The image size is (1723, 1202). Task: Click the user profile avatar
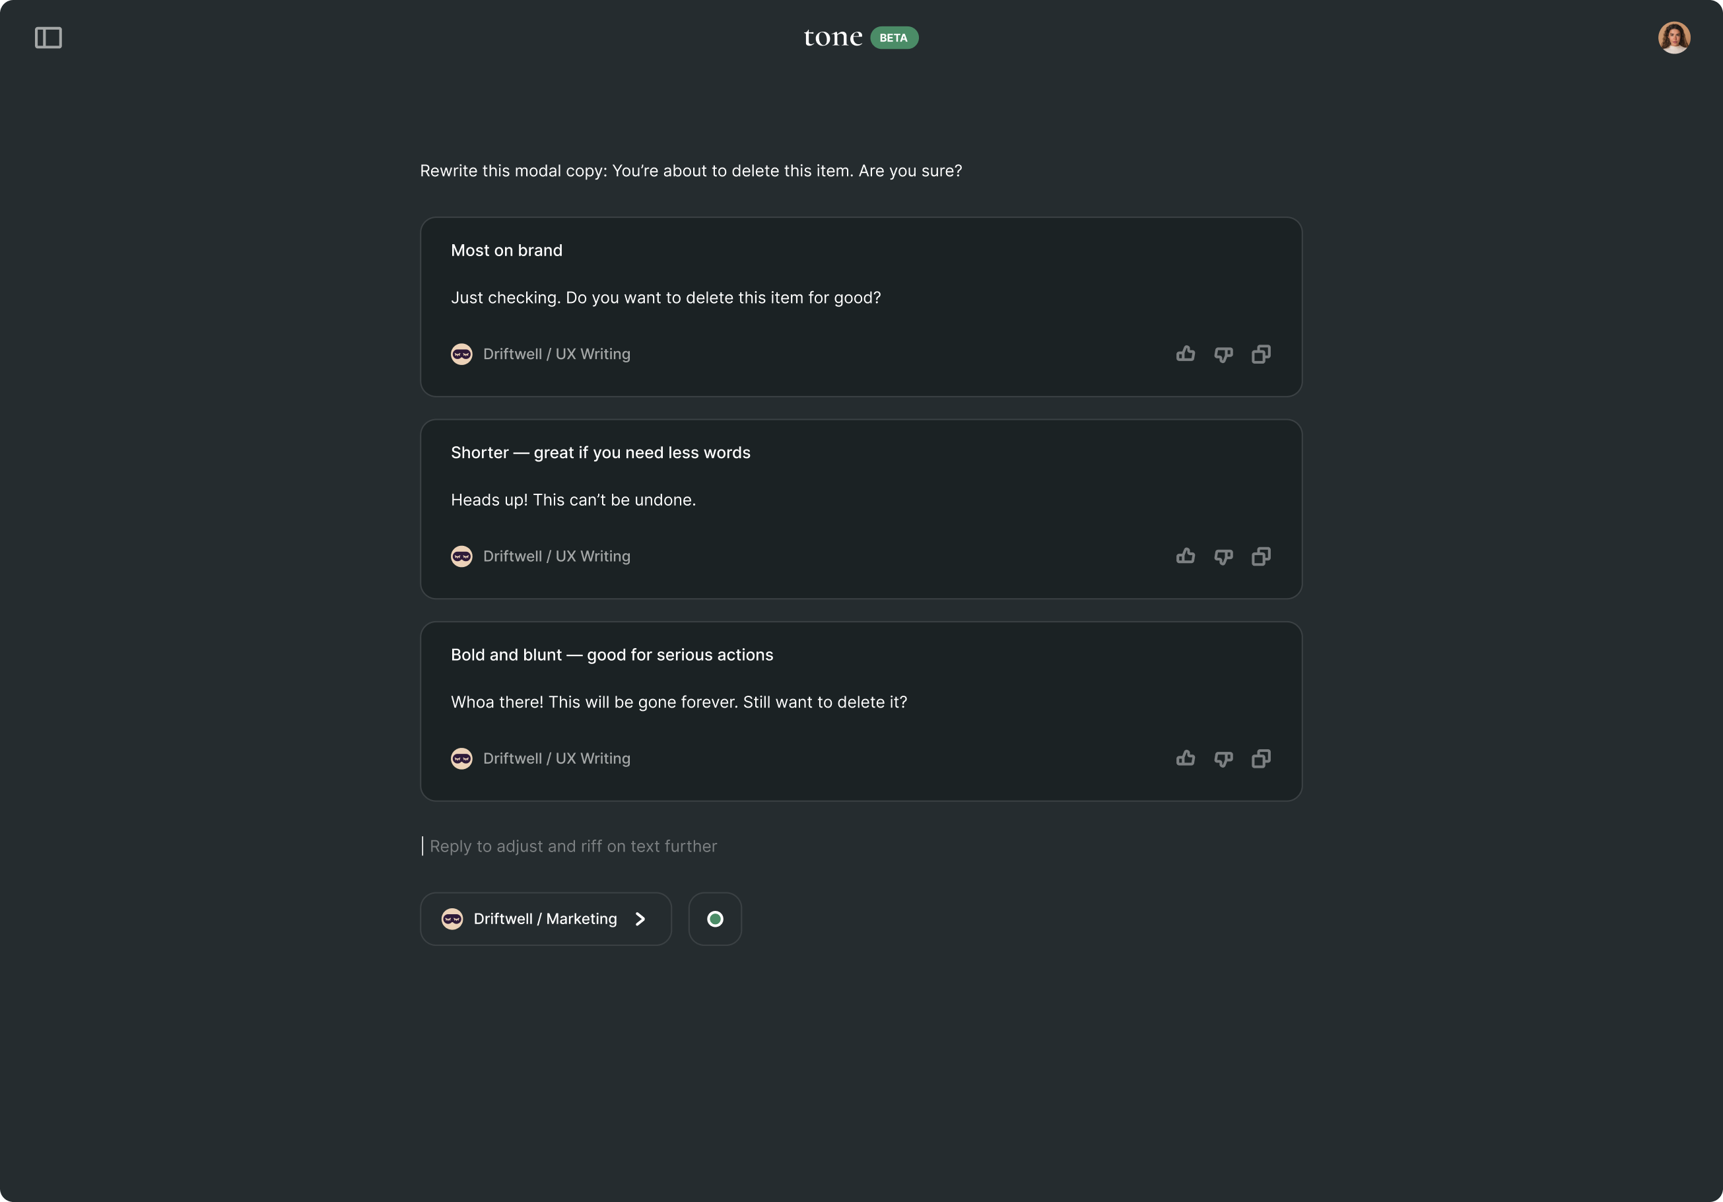[x=1673, y=38]
